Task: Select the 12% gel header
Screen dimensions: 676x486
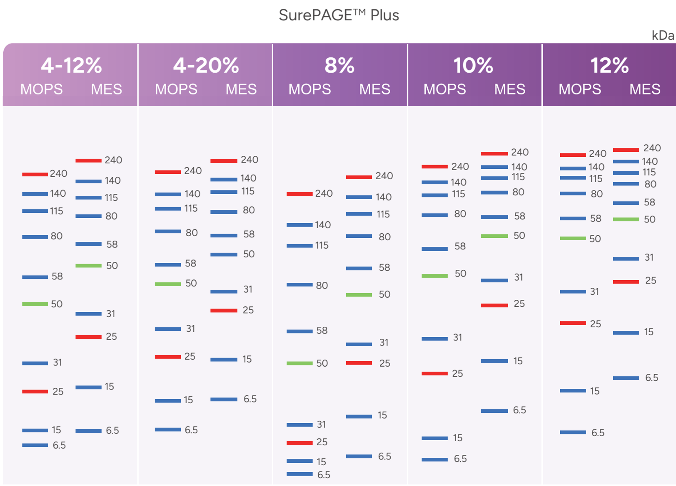Action: [609, 65]
